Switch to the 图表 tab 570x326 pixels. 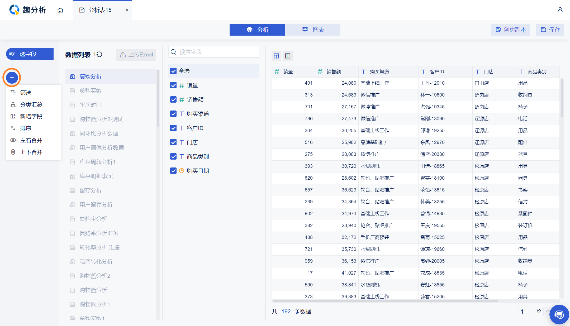(x=313, y=30)
